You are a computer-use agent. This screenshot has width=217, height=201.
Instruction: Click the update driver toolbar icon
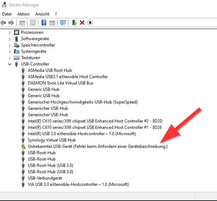tap(74, 23)
